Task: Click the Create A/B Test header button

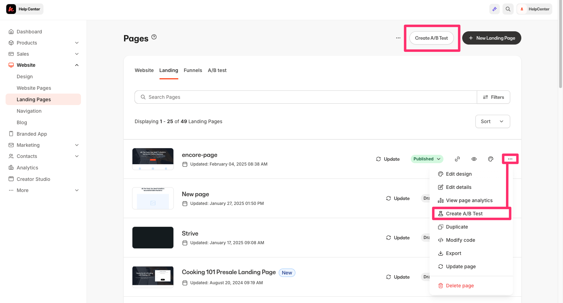Action: 432,38
